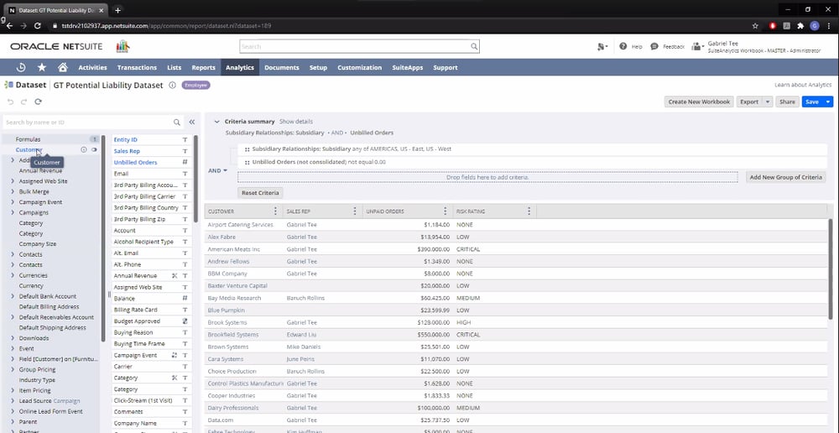
Task: Focus the global Search box
Action: click(x=360, y=46)
